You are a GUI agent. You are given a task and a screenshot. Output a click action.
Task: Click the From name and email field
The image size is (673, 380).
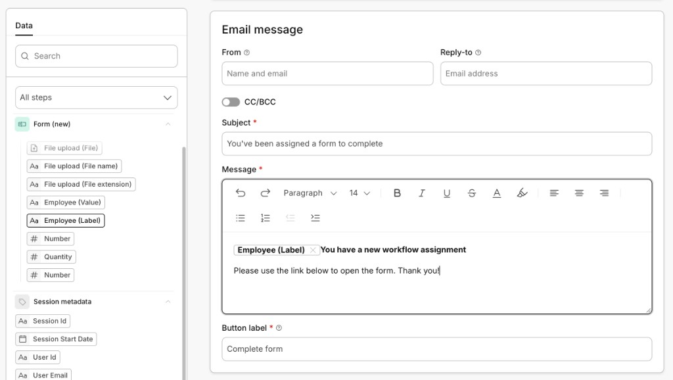click(x=327, y=74)
